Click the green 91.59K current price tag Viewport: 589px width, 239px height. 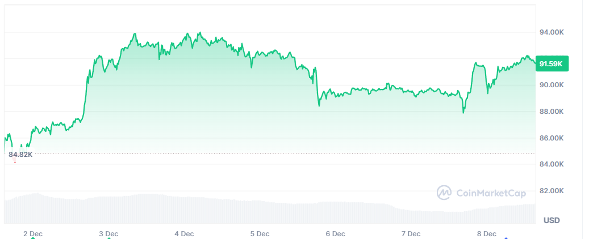(x=551, y=64)
